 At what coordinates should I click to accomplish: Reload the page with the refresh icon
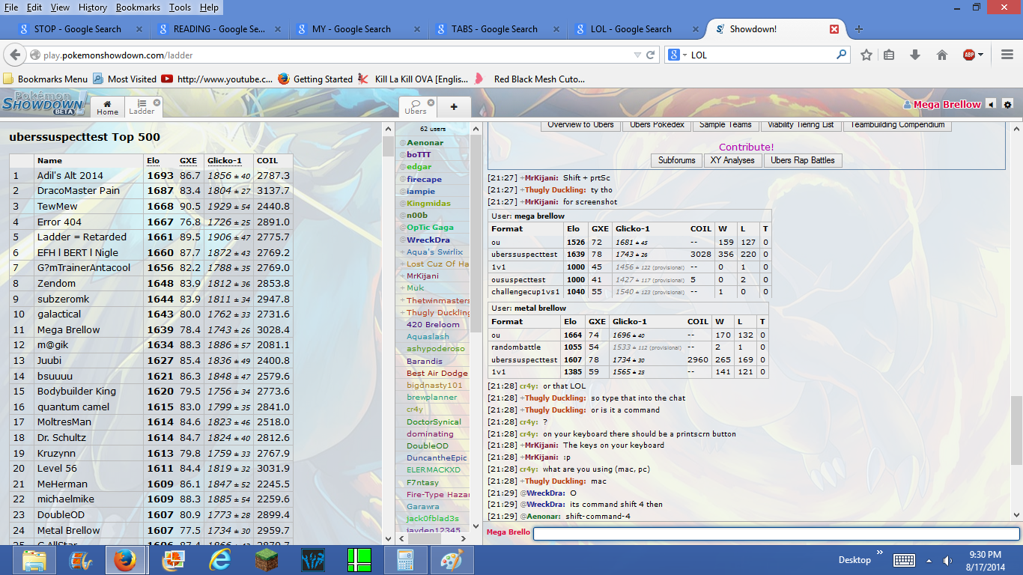(x=651, y=55)
